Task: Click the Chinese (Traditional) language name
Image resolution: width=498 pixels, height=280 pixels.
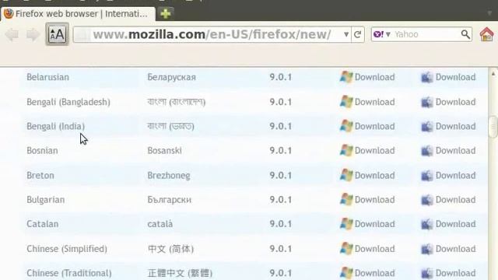Action: click(x=69, y=273)
